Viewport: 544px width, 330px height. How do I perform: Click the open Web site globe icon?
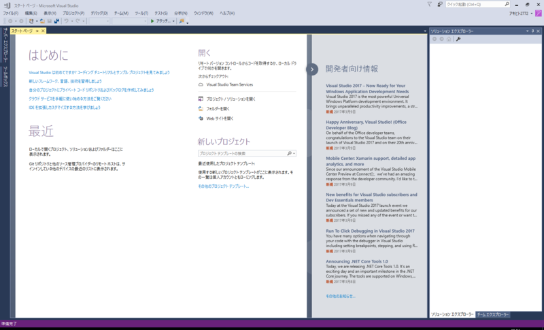pyautogui.click(x=201, y=118)
